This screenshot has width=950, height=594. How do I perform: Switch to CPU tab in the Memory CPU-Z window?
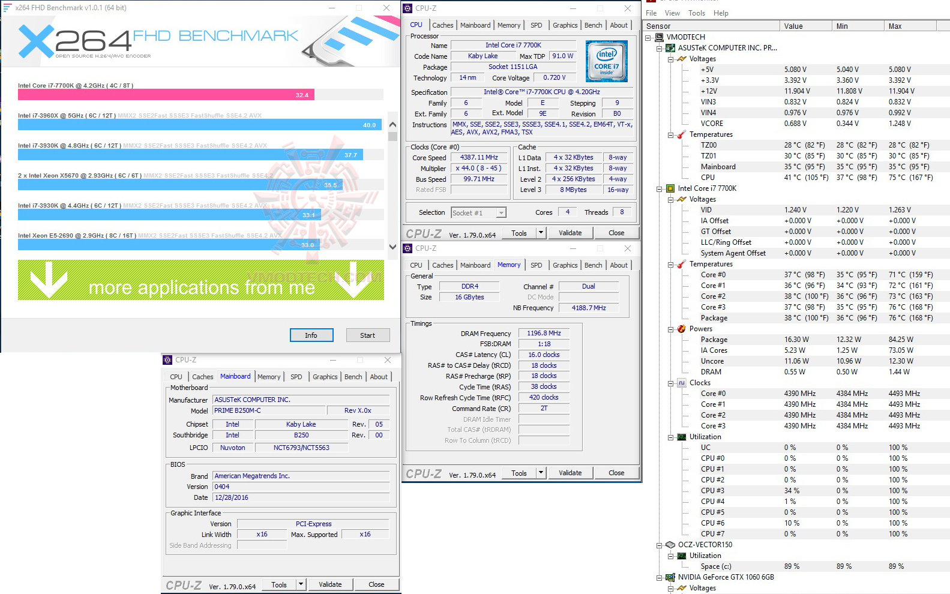pyautogui.click(x=416, y=265)
